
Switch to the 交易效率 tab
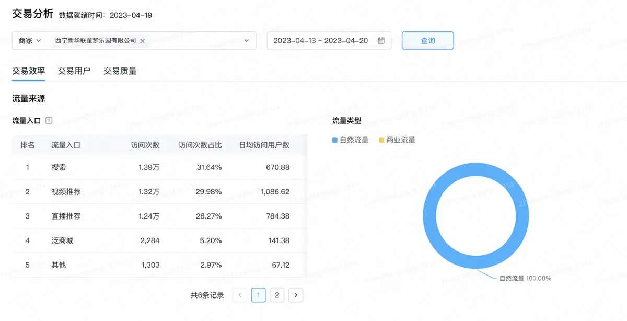click(x=29, y=71)
